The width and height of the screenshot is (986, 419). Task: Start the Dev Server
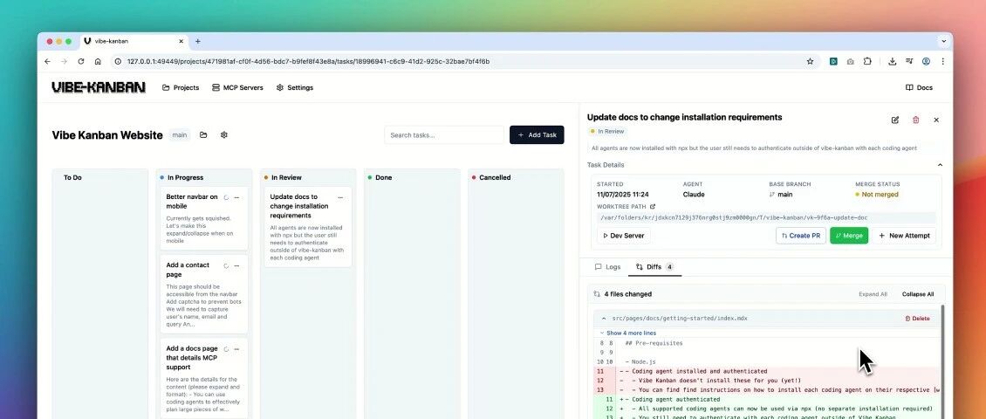(x=624, y=236)
